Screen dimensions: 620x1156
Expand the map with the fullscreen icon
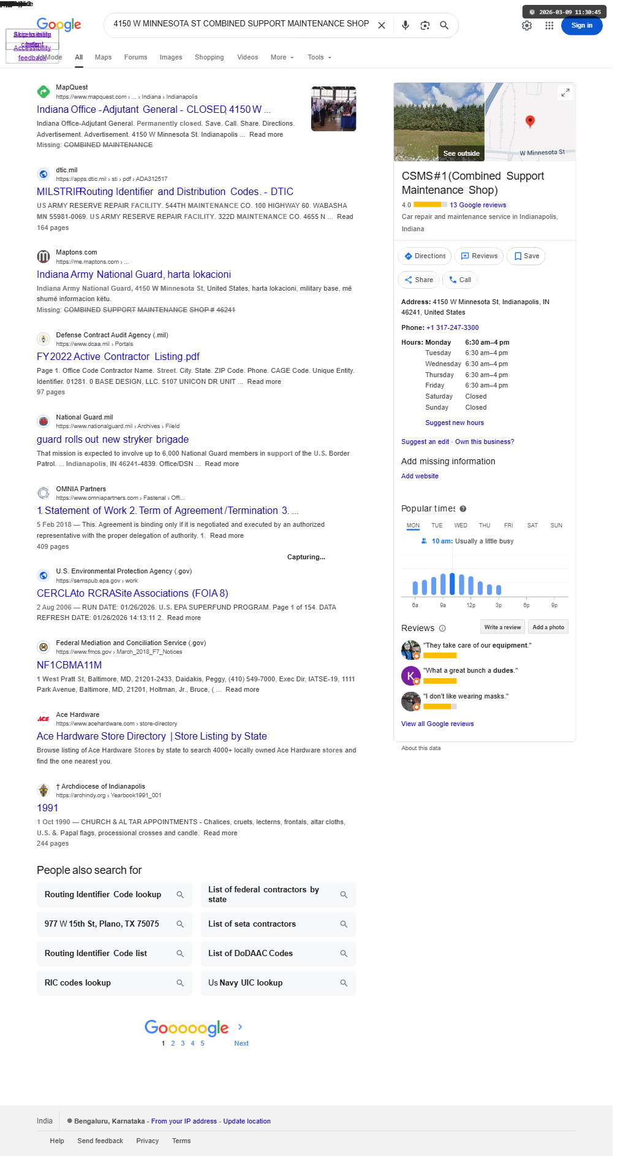pyautogui.click(x=565, y=93)
